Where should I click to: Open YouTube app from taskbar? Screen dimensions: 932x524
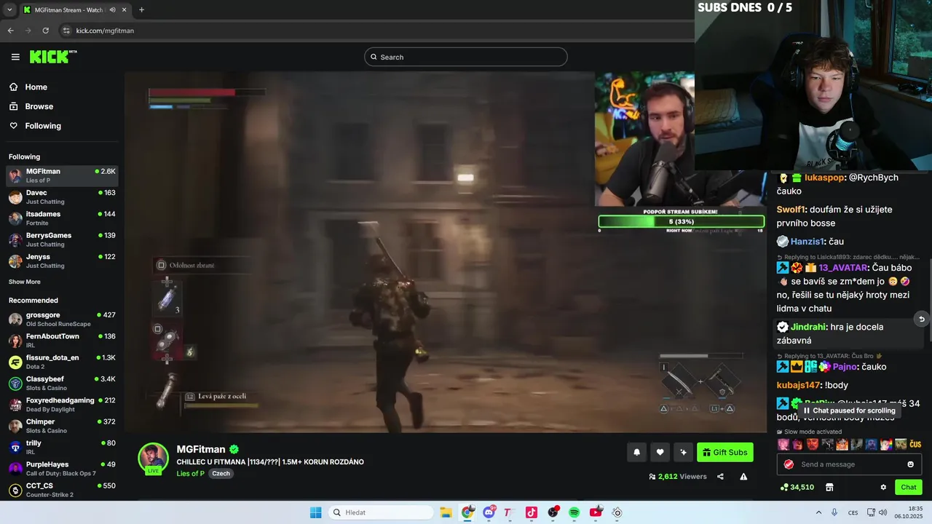click(596, 512)
